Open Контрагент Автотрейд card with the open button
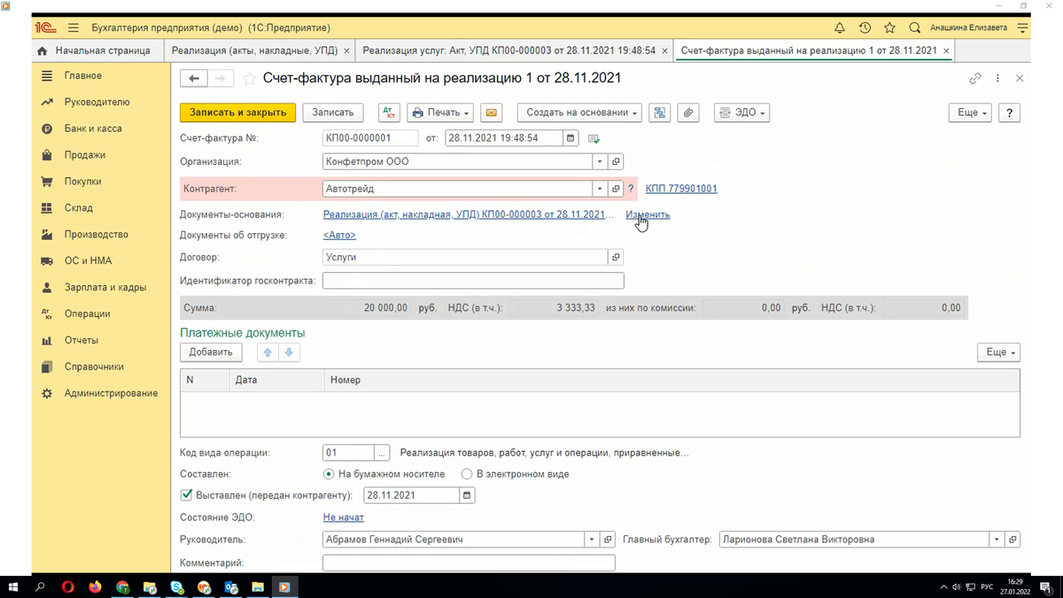The image size is (1063, 598). coord(616,189)
